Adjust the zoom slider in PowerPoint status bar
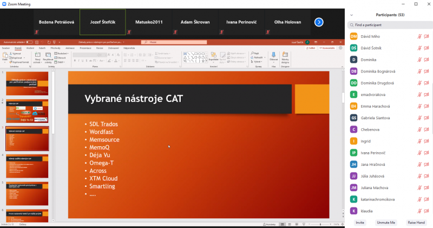Screen dimensions: 433x228 click(x=319, y=224)
